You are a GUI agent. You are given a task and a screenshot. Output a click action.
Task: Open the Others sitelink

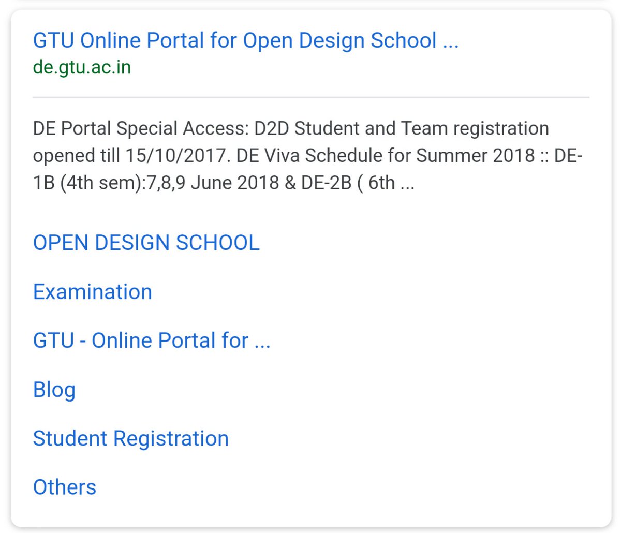pyautogui.click(x=65, y=487)
